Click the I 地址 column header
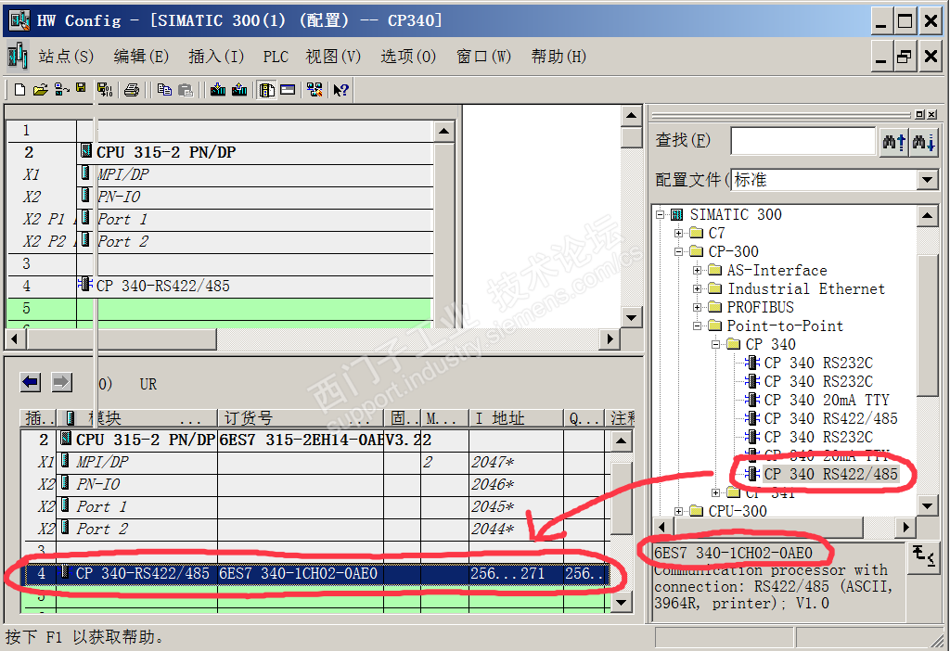Image resolution: width=950 pixels, height=651 pixels. coord(517,418)
